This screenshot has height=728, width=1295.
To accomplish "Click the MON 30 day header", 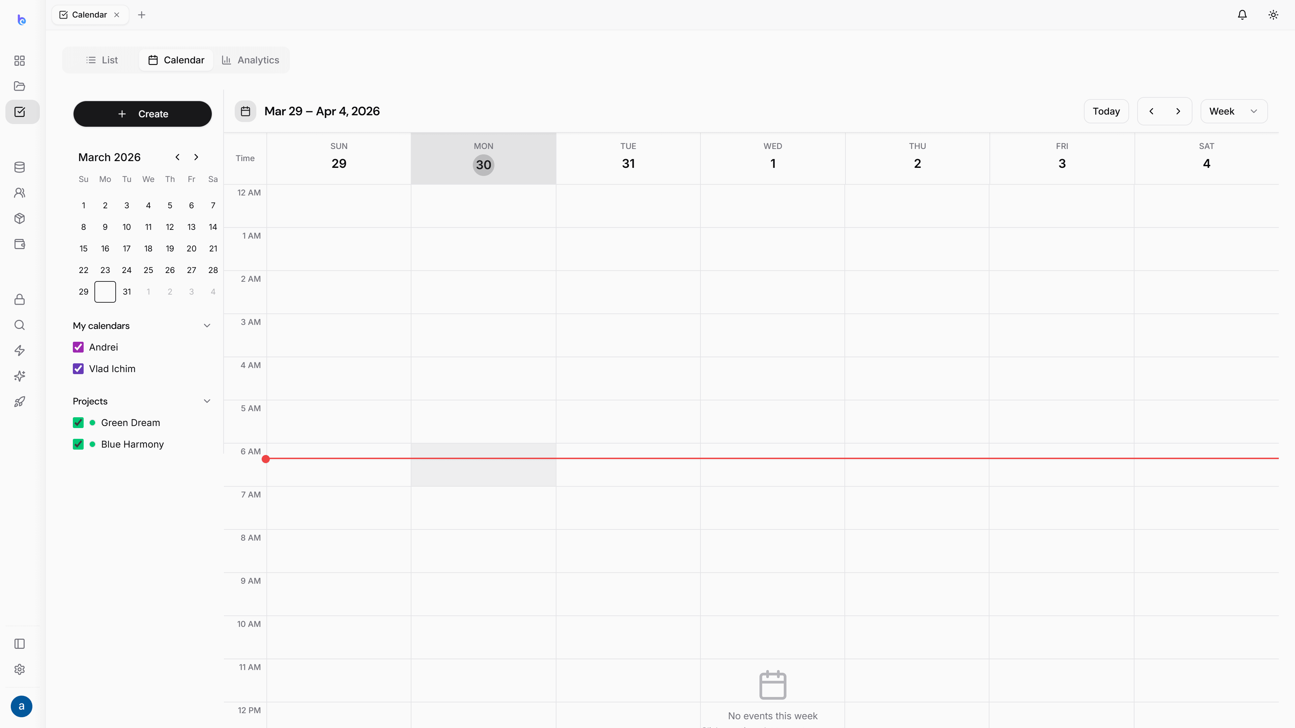I will tap(484, 158).
